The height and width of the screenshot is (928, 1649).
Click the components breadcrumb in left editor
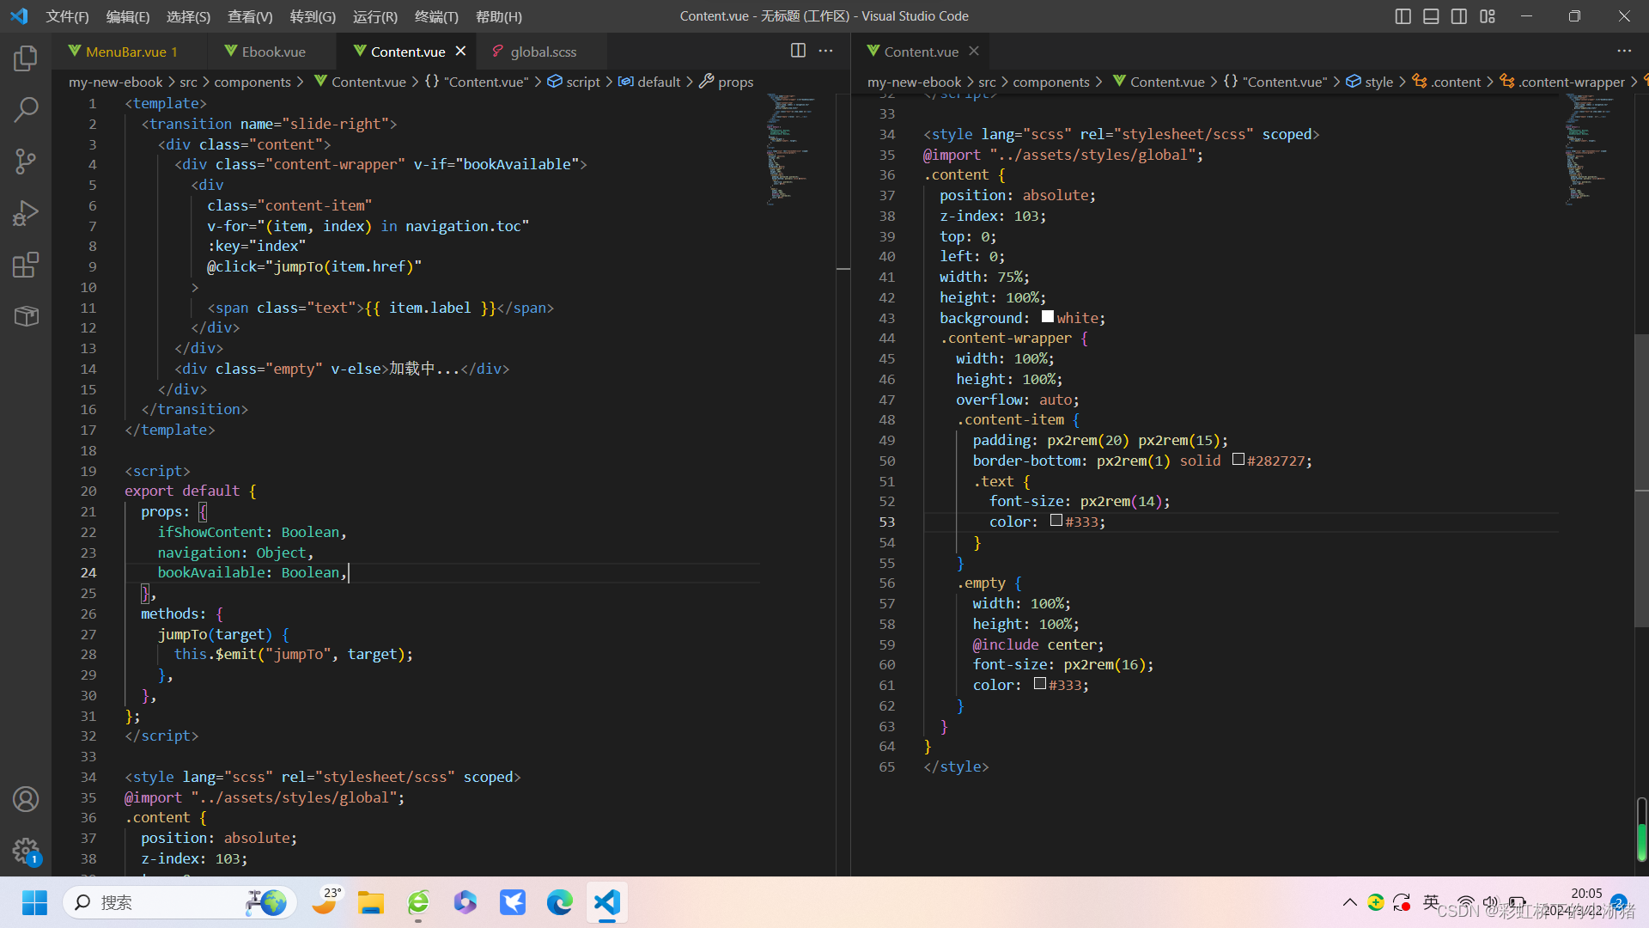click(252, 82)
